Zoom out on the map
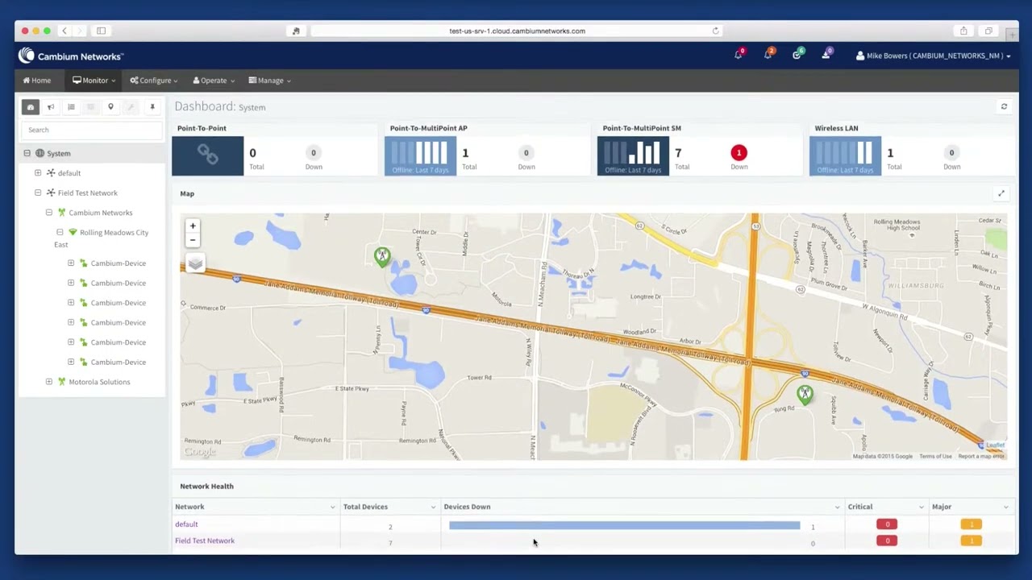1032x580 pixels. pyautogui.click(x=193, y=240)
